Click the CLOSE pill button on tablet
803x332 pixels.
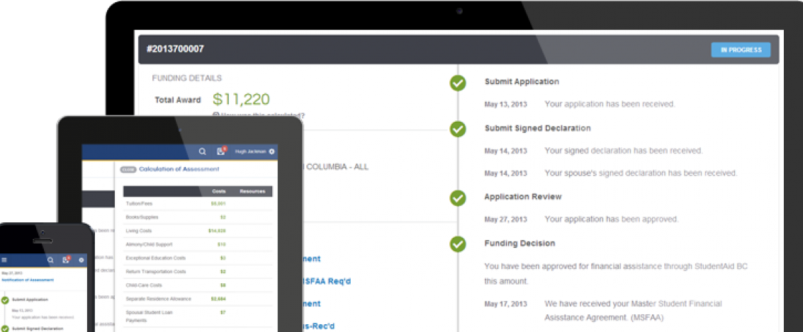(128, 169)
